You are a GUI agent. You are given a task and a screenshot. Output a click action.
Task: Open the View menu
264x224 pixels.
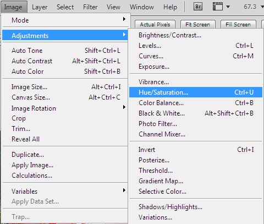coord(113,7)
